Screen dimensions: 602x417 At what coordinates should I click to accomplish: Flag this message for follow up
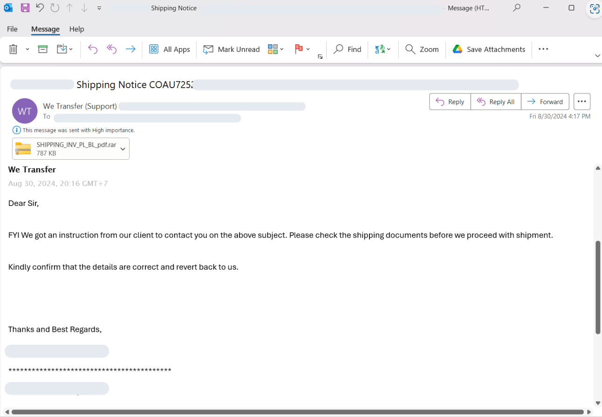pyautogui.click(x=299, y=49)
